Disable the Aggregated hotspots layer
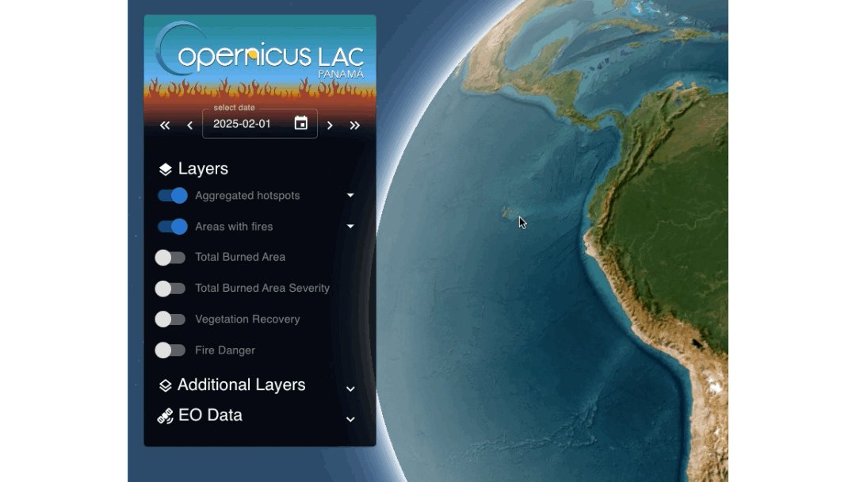This screenshot has height=482, width=856. pyautogui.click(x=172, y=196)
